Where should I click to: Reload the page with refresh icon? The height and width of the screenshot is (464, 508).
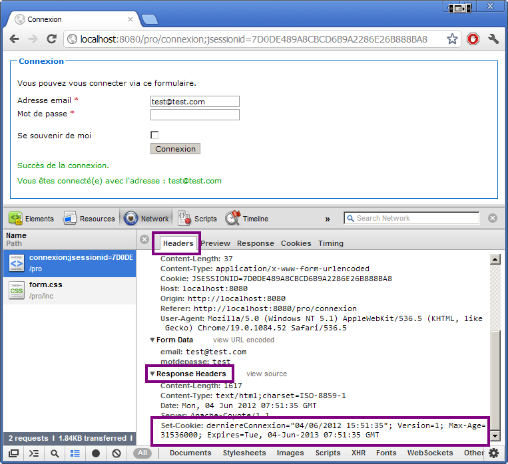(x=51, y=39)
